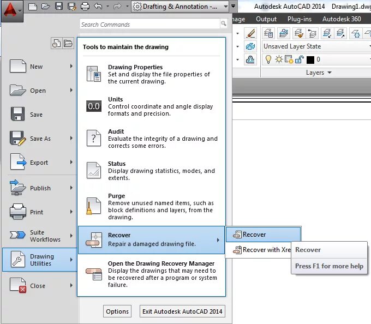This screenshot has height=324, width=371.
Task: Open the Redo history dropdown arrow
Action: tap(127, 6)
